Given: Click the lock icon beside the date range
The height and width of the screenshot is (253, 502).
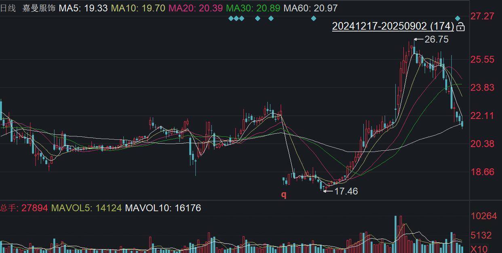Looking at the screenshot, I should click(460, 27).
